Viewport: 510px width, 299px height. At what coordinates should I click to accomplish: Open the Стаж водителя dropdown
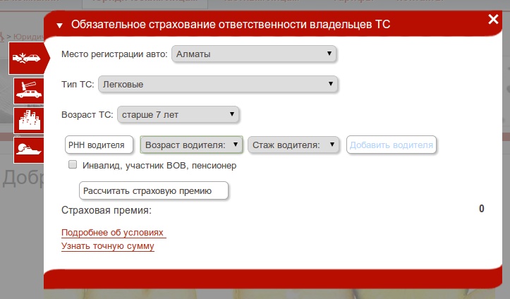coord(293,145)
